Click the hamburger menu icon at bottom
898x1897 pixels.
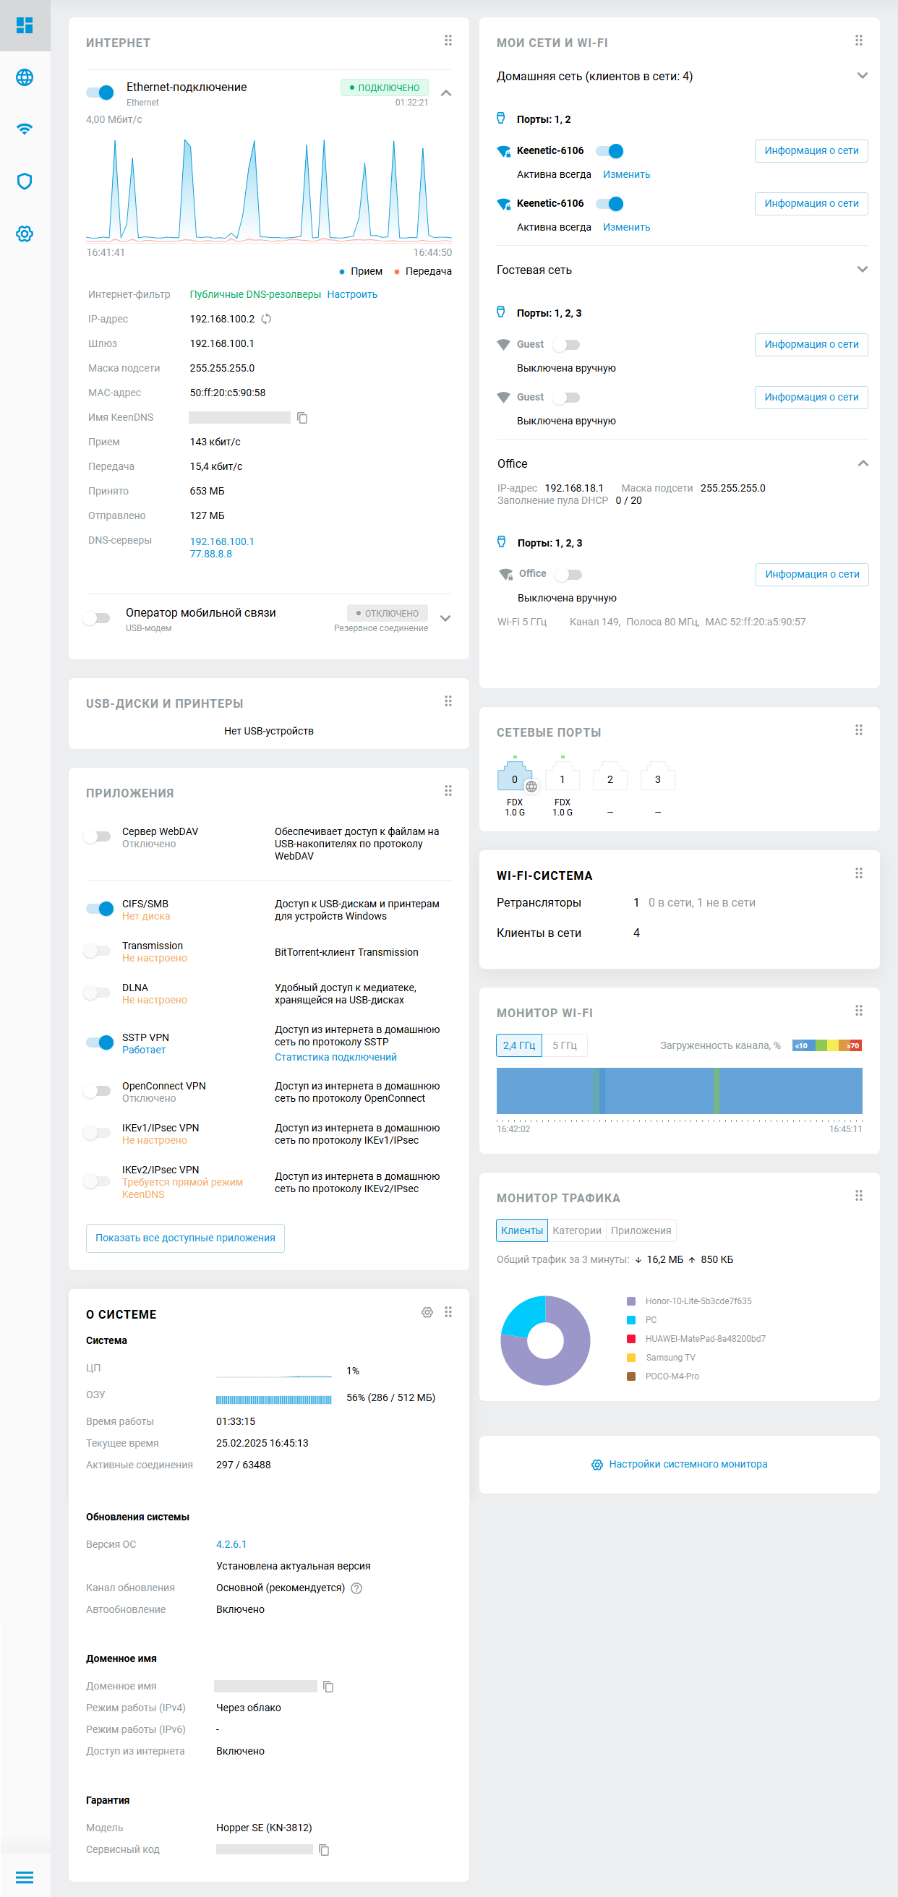25,1876
